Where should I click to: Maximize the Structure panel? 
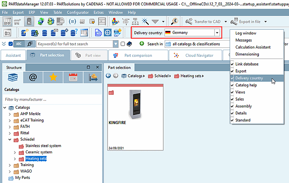(x=89, y=67)
